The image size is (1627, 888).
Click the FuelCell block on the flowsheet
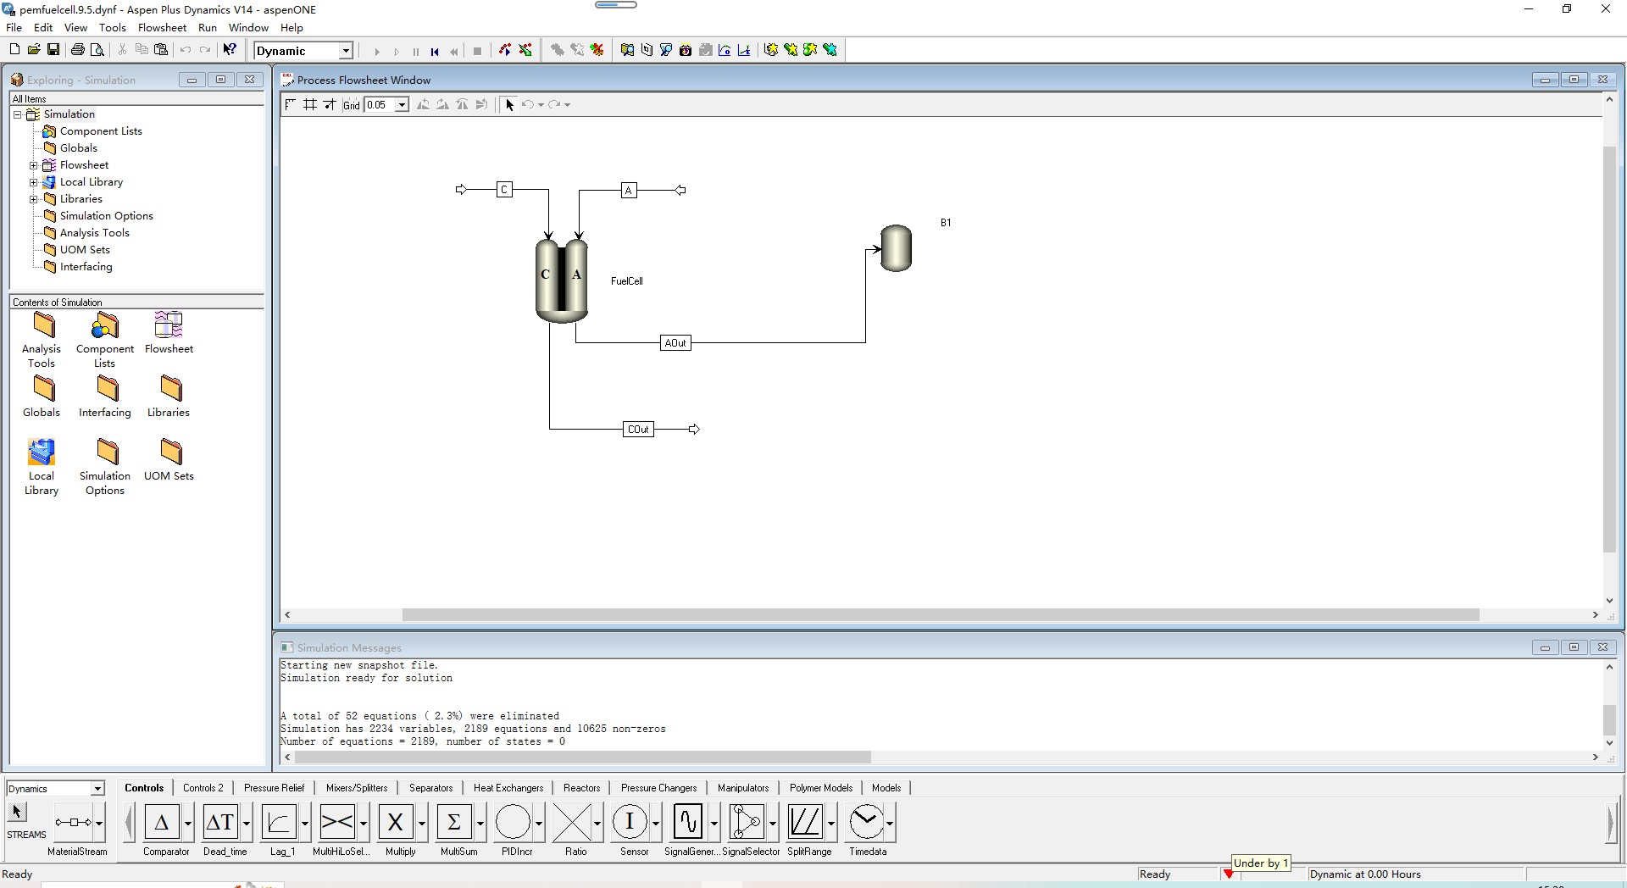562,280
